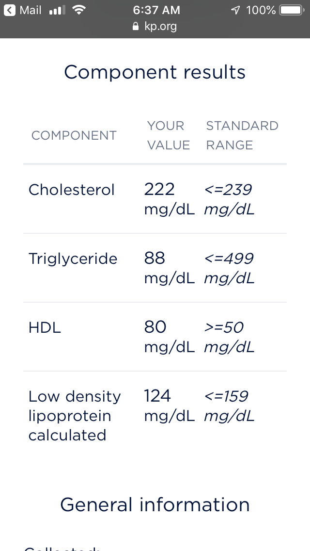Tap the COMPONENT column header
The width and height of the screenshot is (310, 551).
click(x=74, y=135)
